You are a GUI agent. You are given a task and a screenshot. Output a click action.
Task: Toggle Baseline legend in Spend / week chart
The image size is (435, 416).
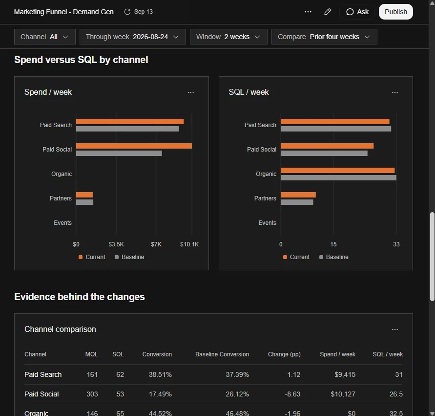click(x=129, y=257)
